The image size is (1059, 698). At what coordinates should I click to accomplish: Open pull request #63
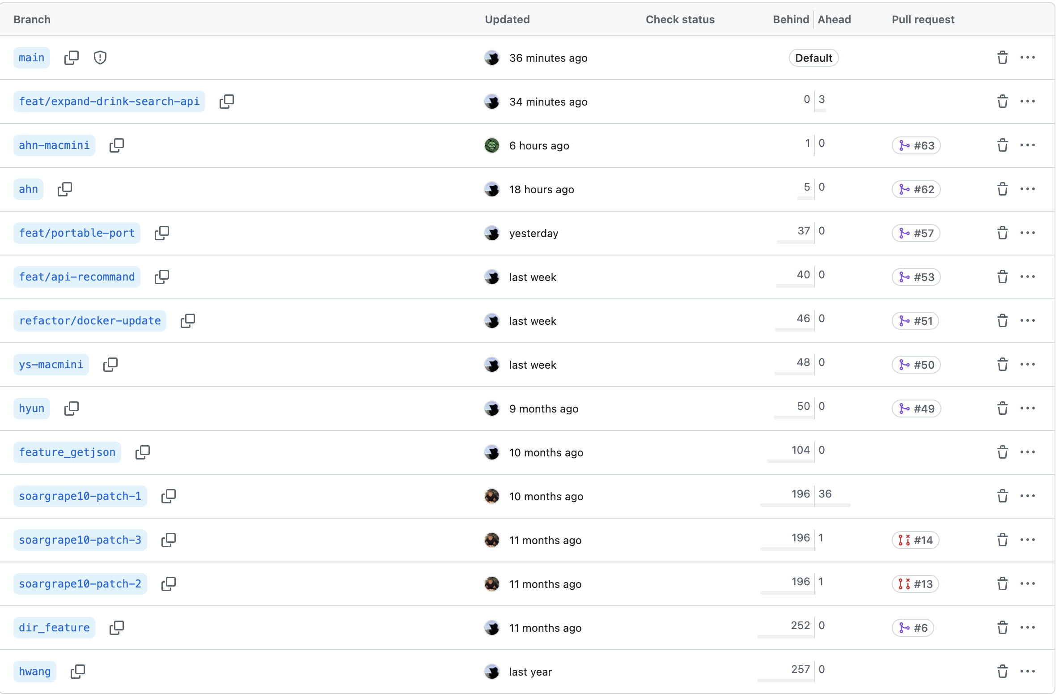(x=916, y=145)
